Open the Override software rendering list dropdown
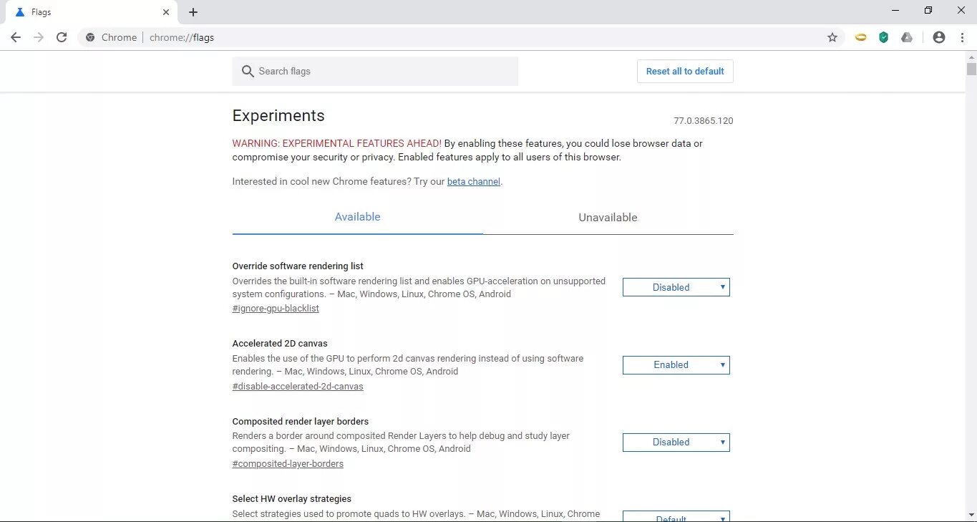Screen dimensions: 977x522 [x=676, y=287]
